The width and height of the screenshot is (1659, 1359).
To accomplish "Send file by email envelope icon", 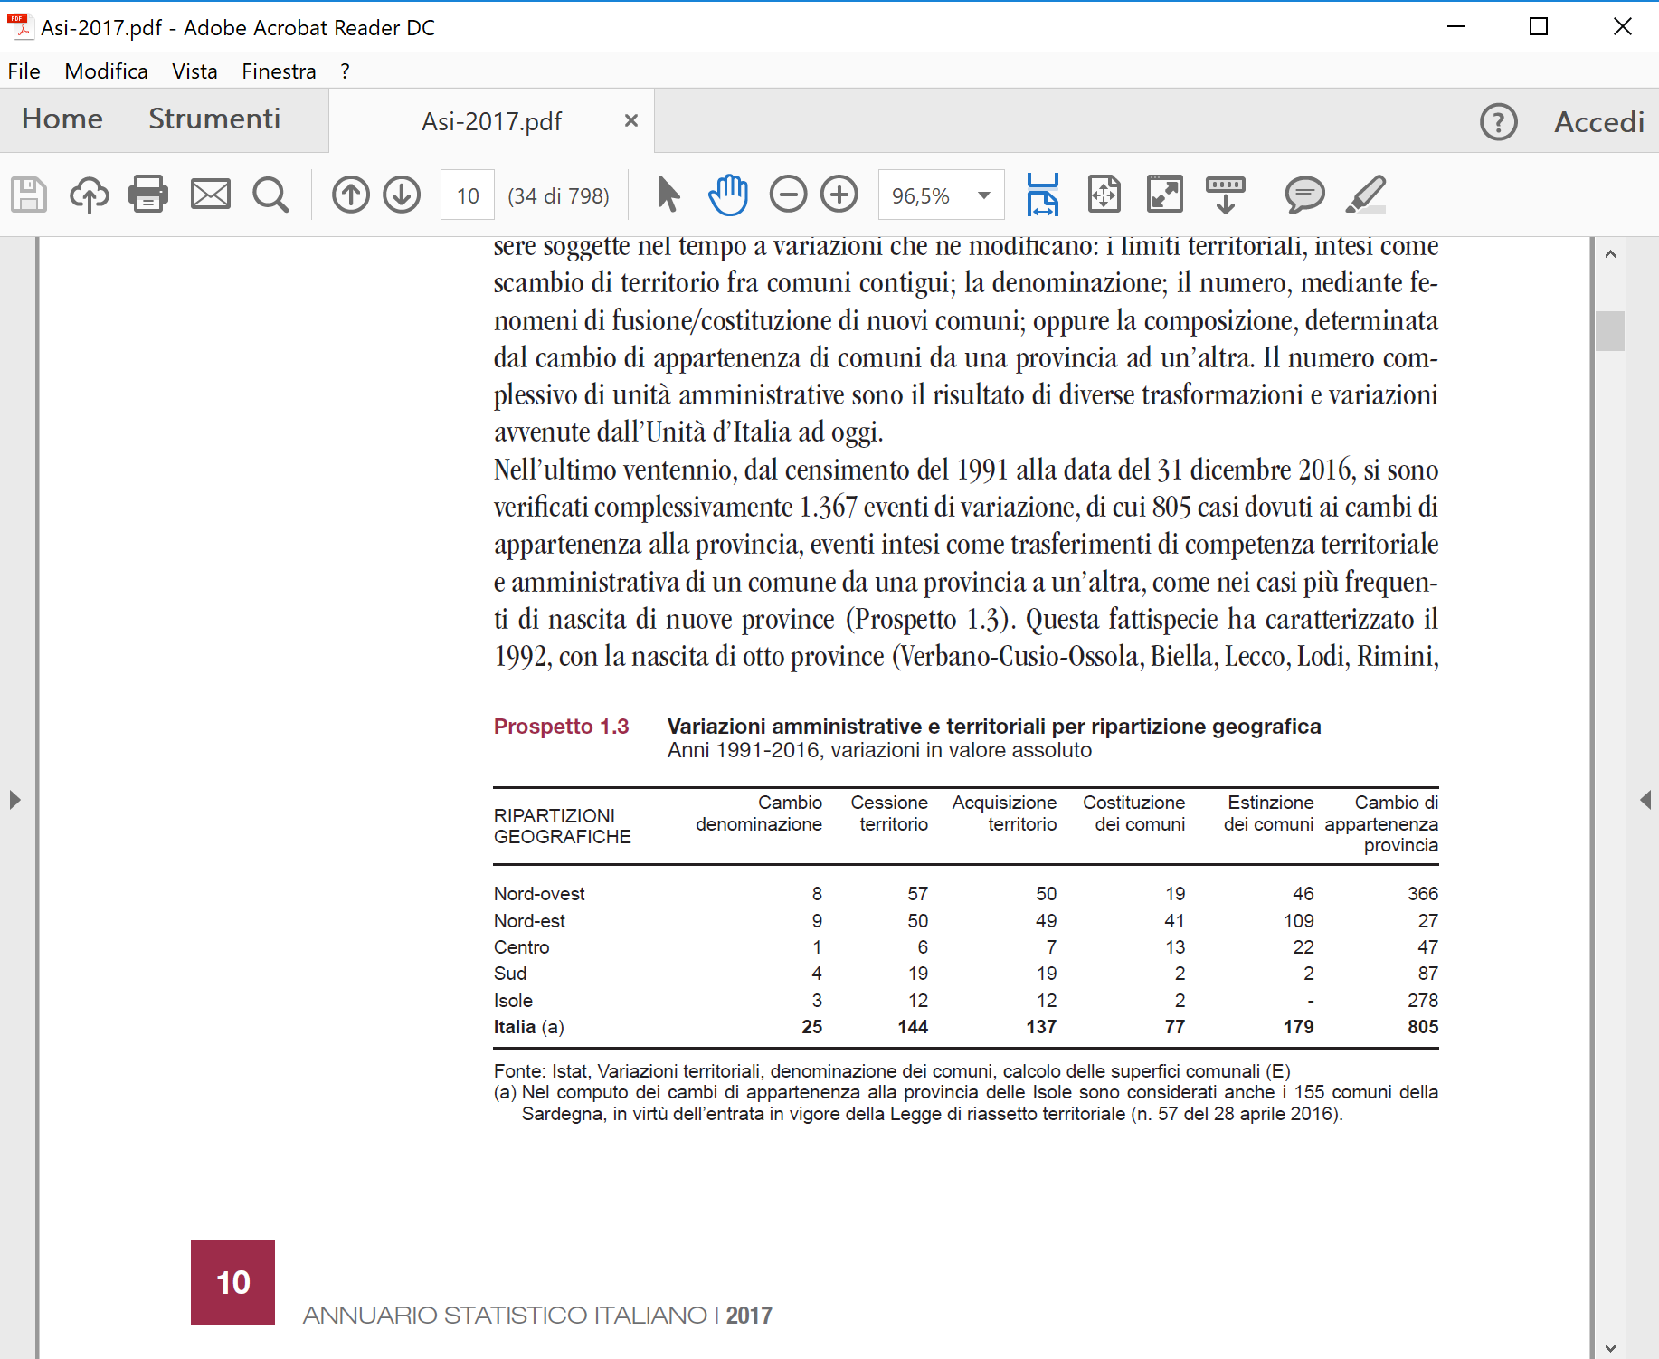I will click(210, 195).
